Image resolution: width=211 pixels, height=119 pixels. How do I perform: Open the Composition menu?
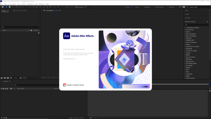(12, 4)
